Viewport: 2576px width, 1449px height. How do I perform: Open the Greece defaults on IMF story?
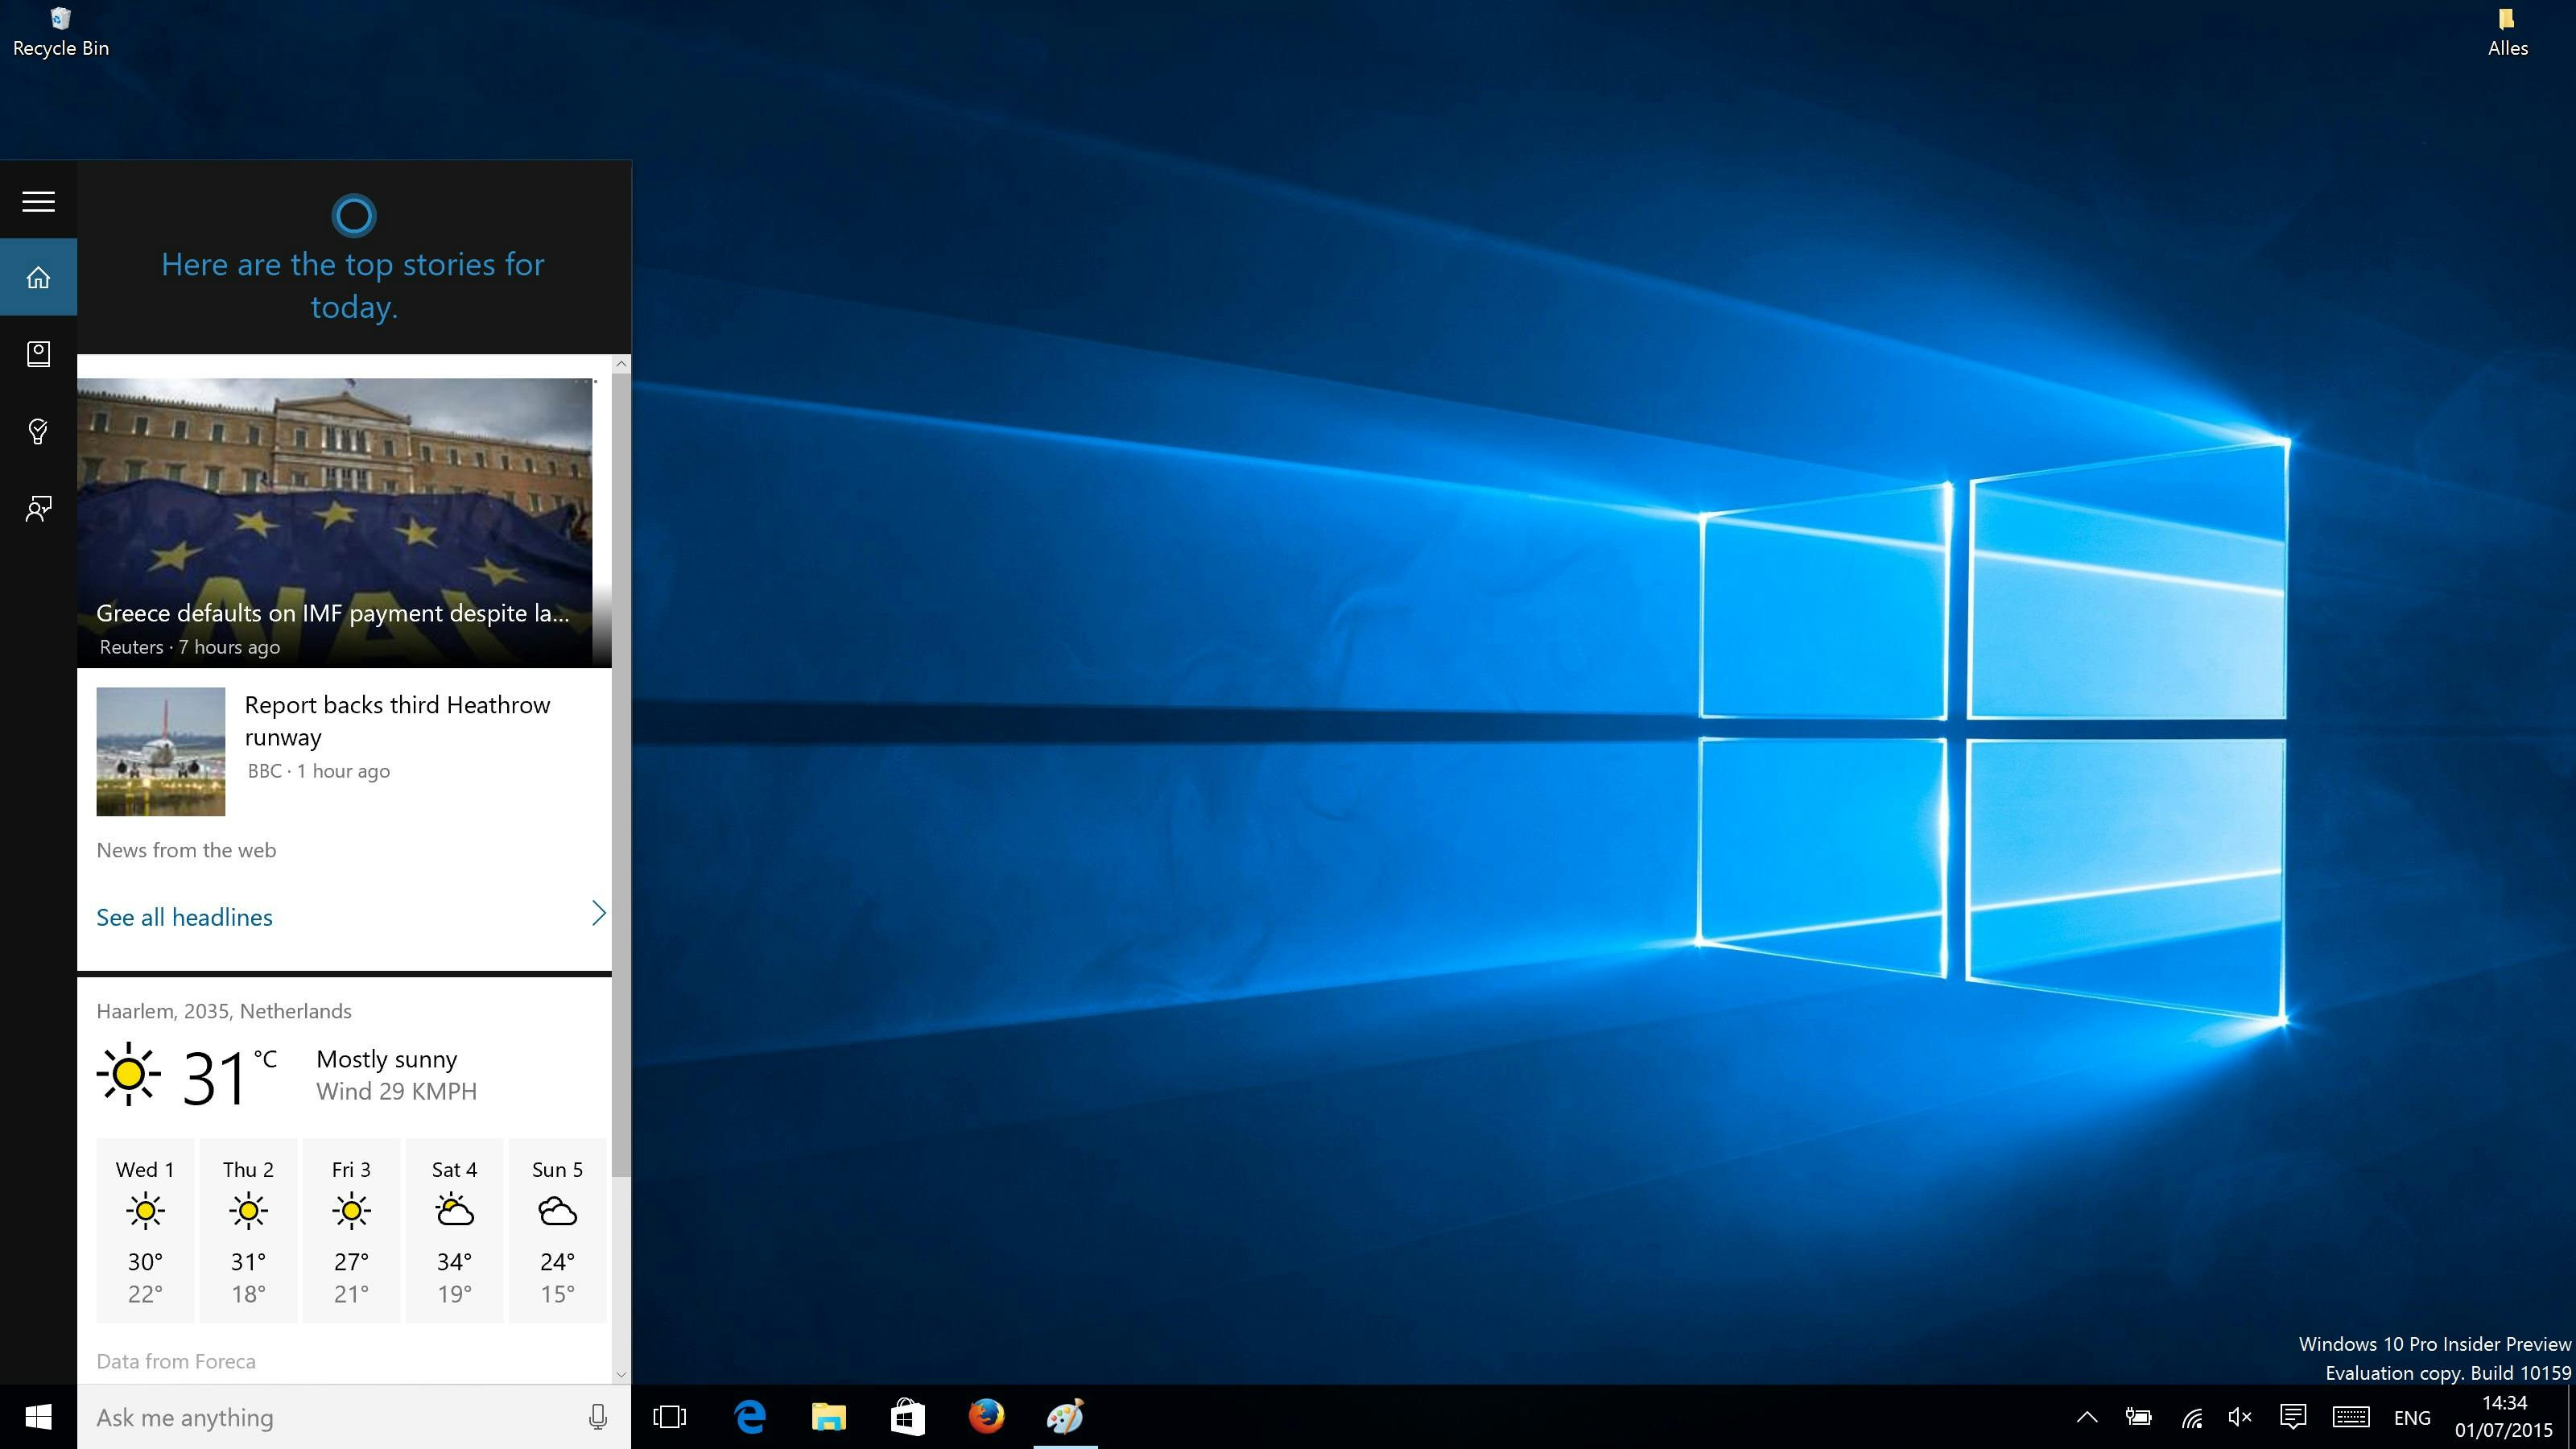(x=335, y=613)
